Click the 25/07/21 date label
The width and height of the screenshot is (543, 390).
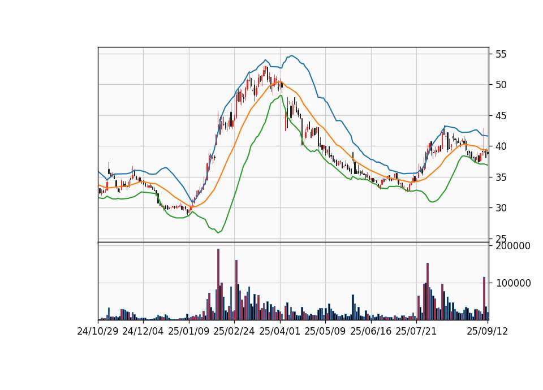[x=416, y=332]
